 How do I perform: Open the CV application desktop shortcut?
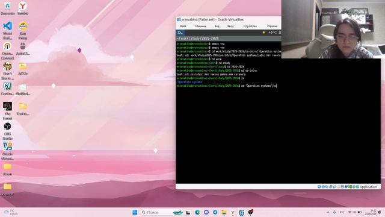8,89
